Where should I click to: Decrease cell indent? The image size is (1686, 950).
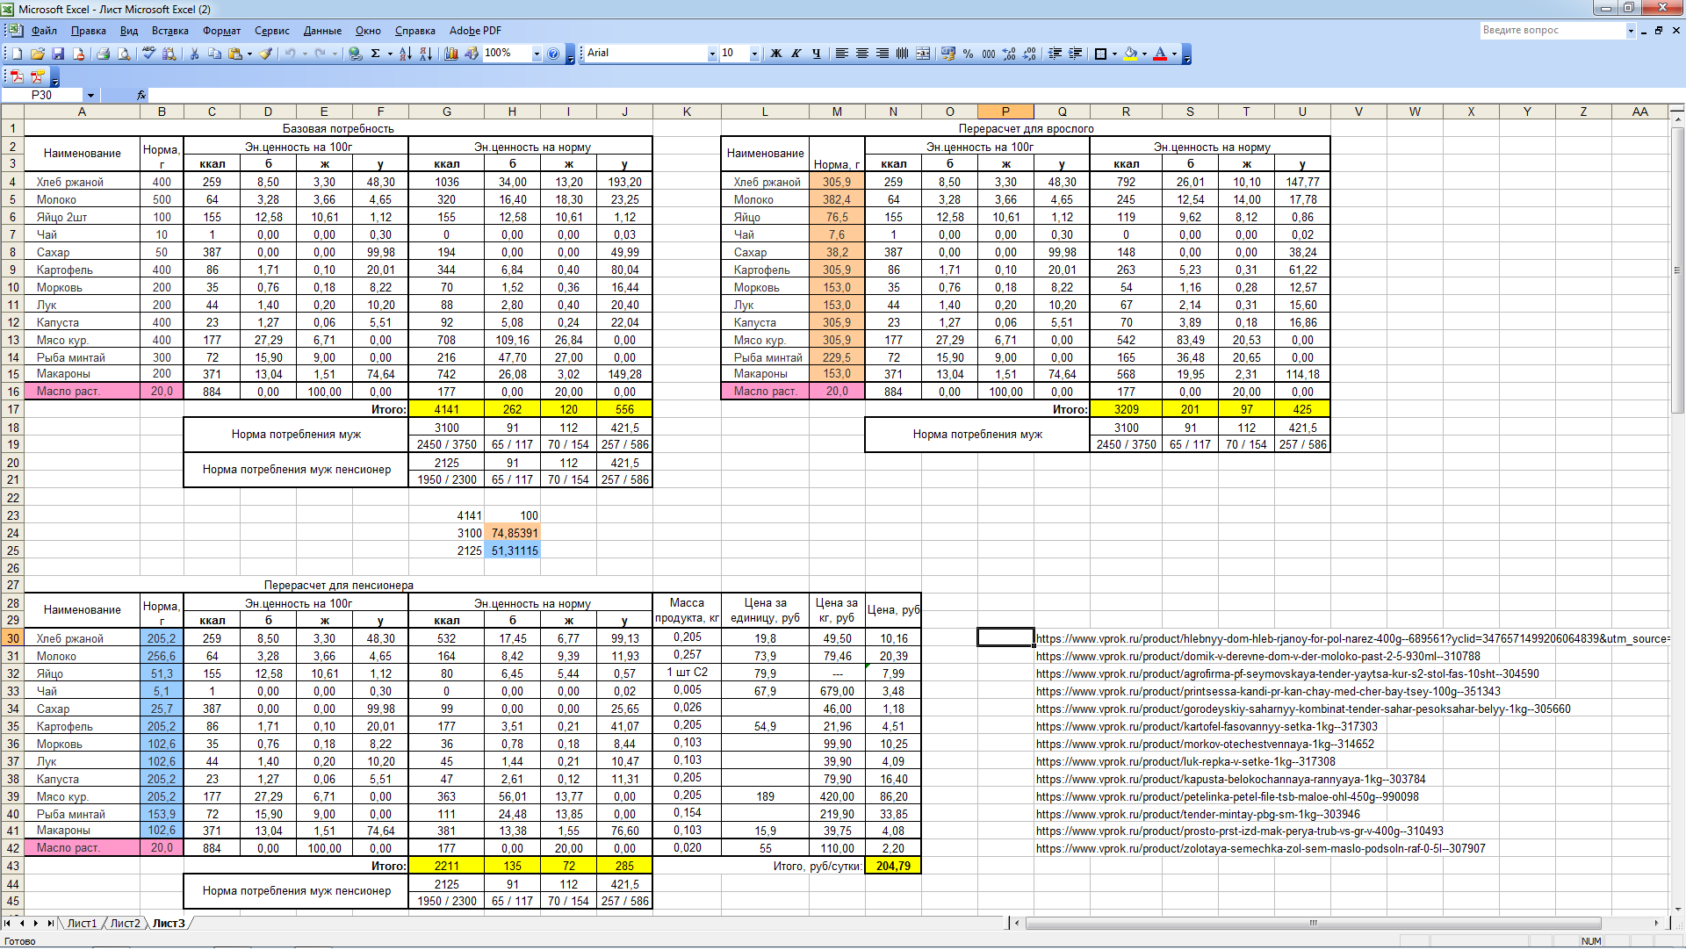(1056, 54)
